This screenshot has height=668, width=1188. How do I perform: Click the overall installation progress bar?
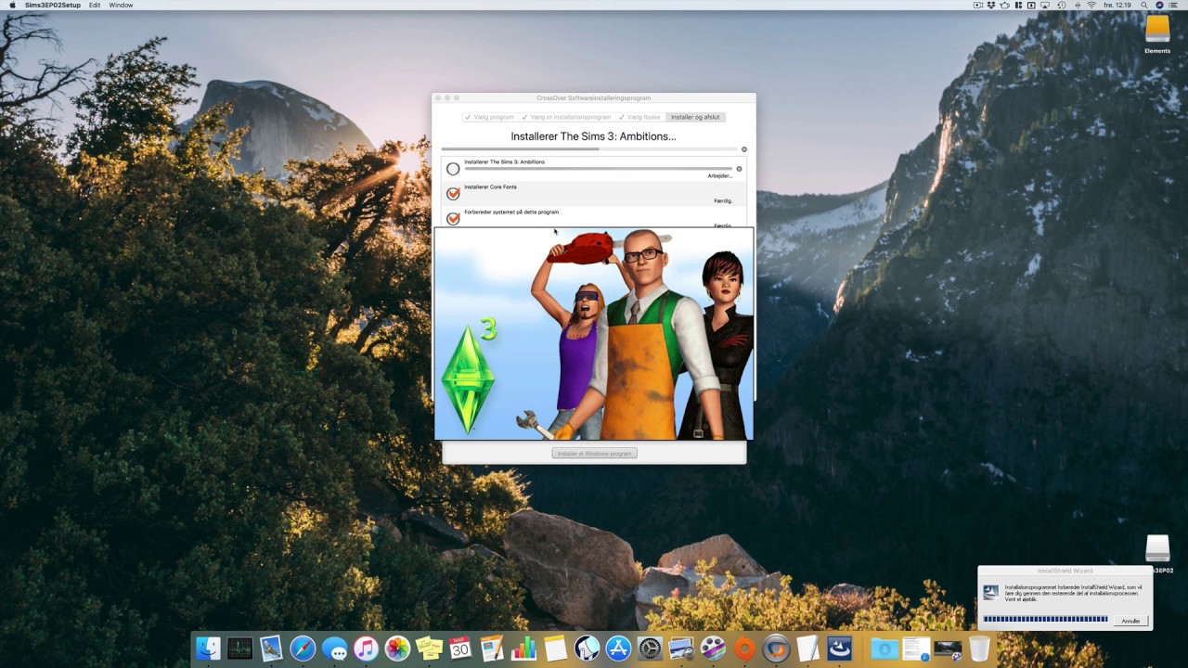[589, 149]
